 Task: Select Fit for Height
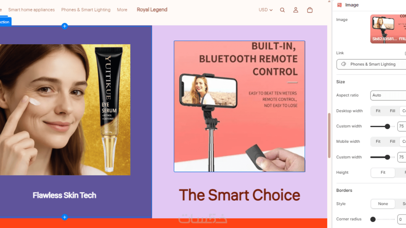coord(383,173)
